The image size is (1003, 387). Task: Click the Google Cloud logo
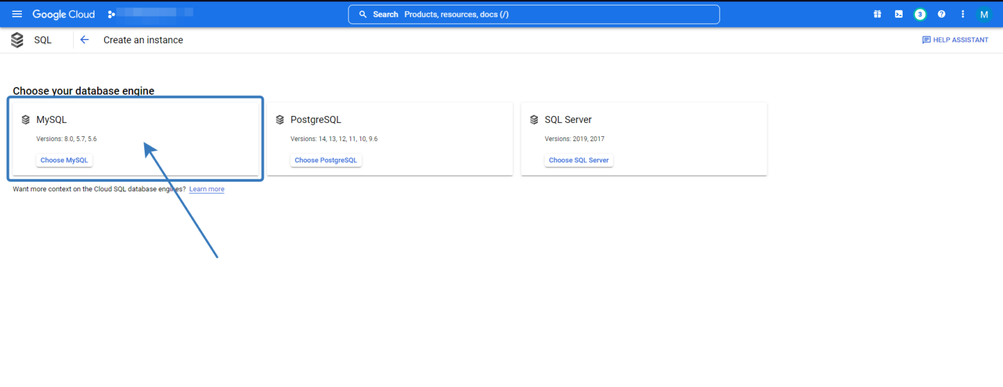pos(63,14)
